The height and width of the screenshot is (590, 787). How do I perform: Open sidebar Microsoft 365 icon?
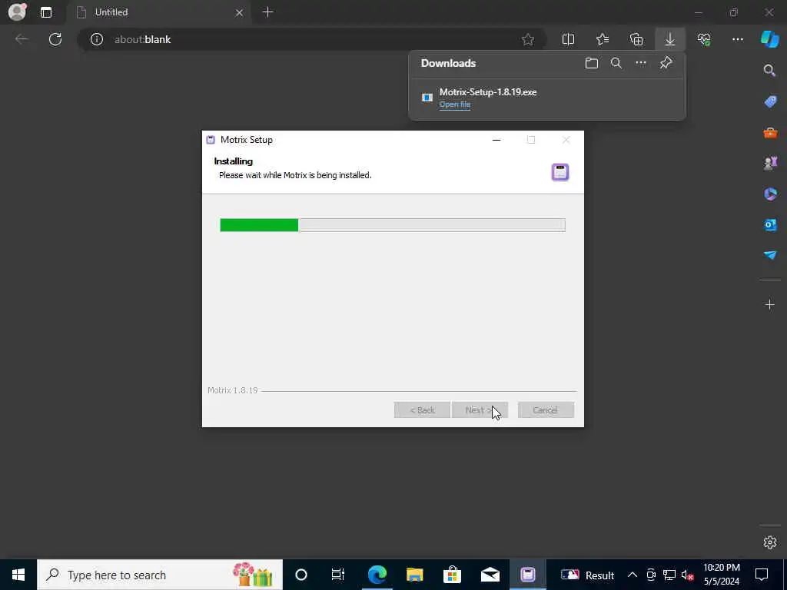[x=769, y=194]
